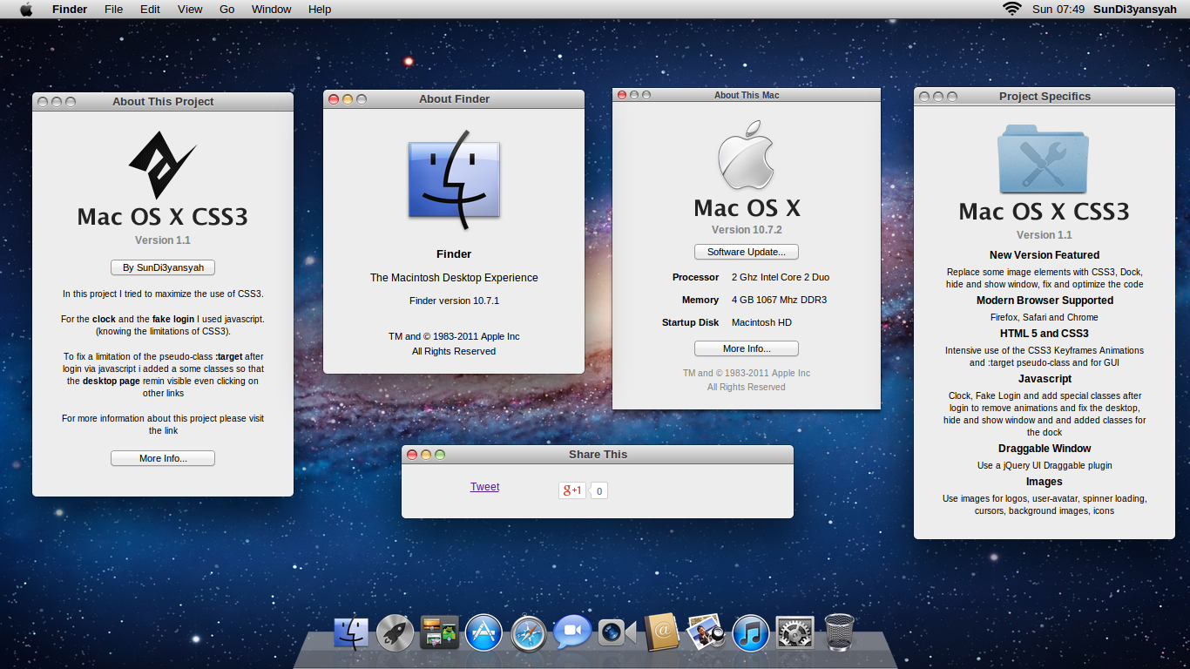Open the Apple menu
The image size is (1190, 669).
pos(26,9)
